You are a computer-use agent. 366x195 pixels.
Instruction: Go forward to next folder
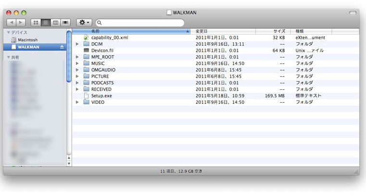coord(21,23)
